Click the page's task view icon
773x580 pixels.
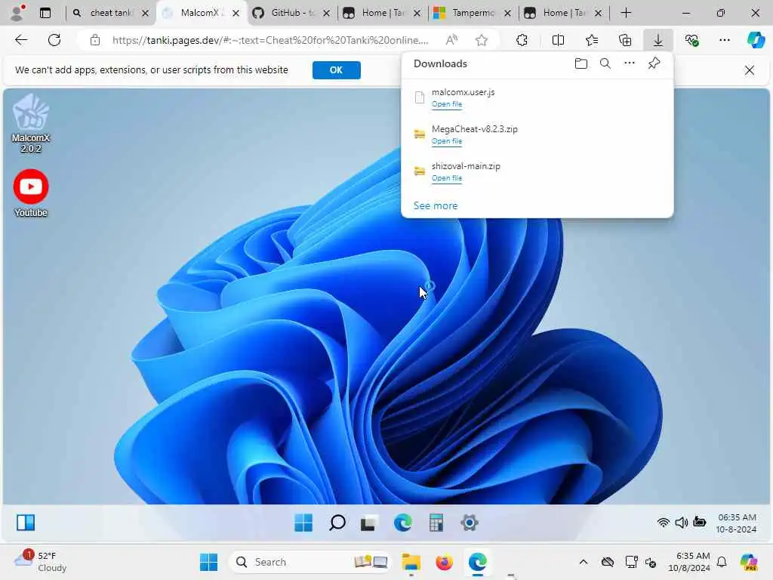[x=368, y=523]
